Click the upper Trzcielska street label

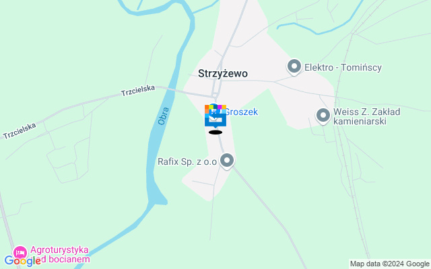(x=138, y=91)
